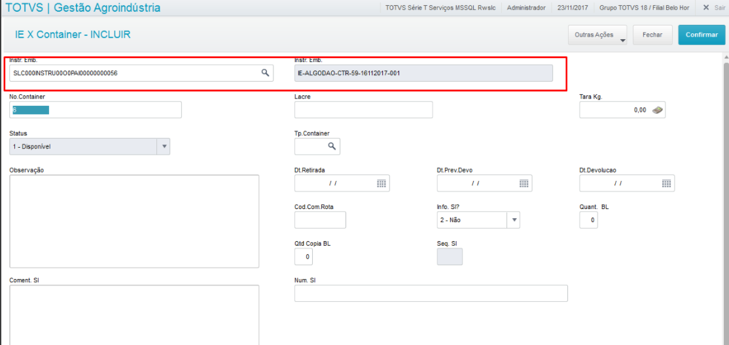
Task: Focus the Cod.Com.Rota input field
Action: 321,220
